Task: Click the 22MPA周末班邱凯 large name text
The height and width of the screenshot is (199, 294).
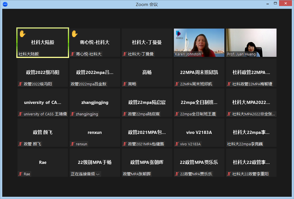Action: coord(199,73)
